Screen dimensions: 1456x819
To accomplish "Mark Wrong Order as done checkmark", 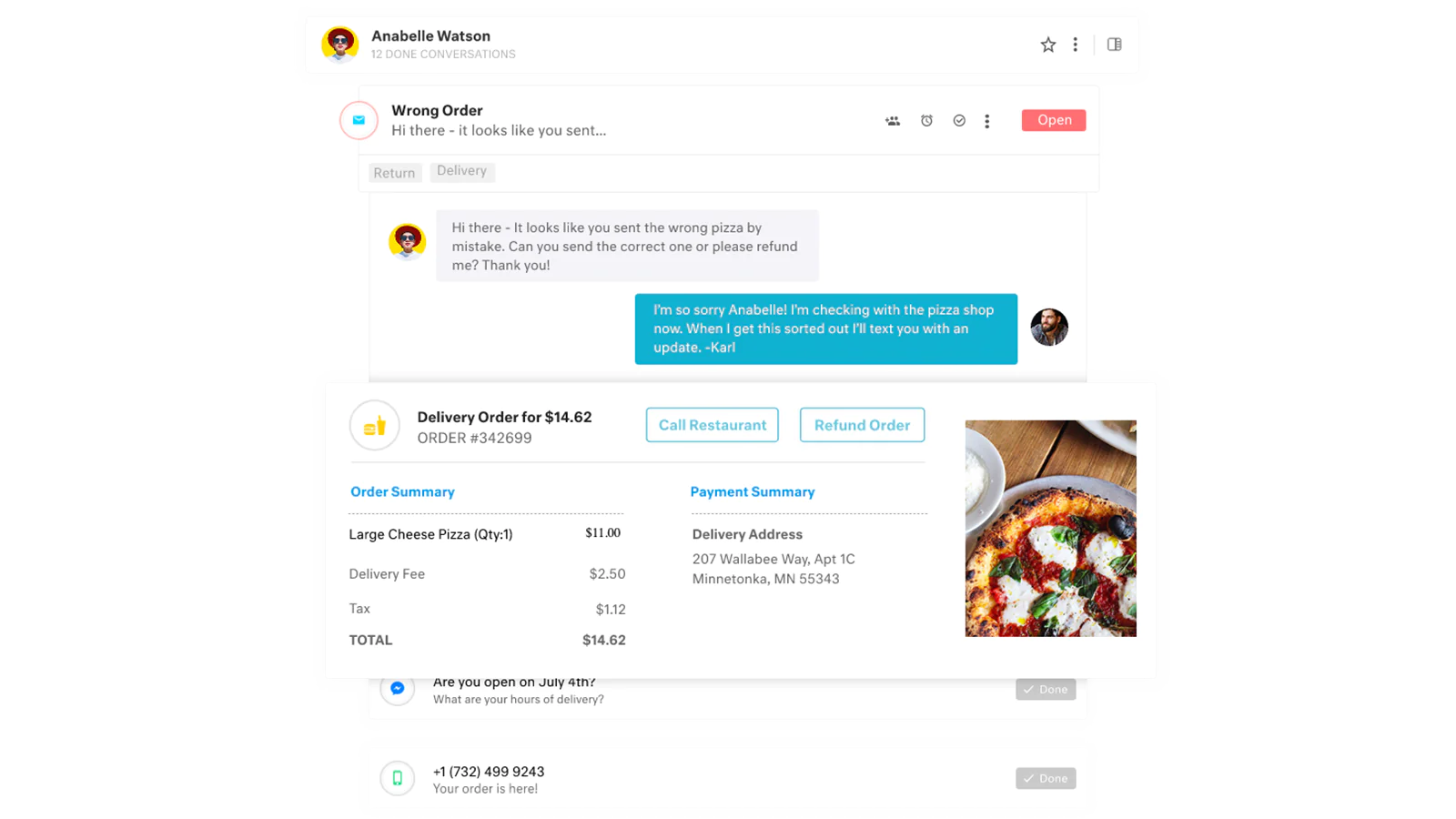I will coord(959,121).
